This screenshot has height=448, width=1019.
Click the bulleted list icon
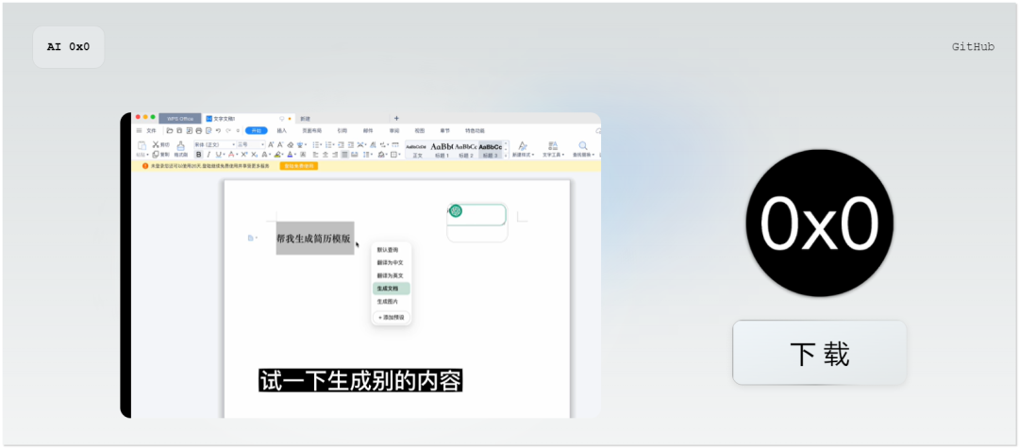(x=316, y=145)
